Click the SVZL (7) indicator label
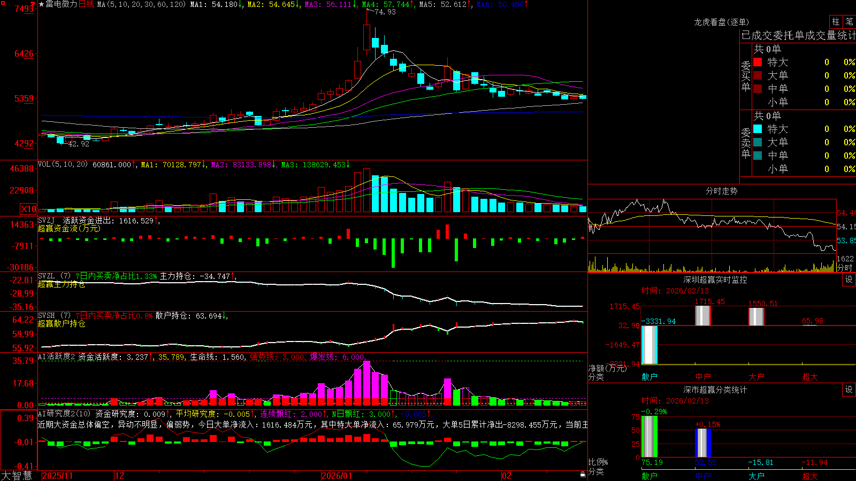The height and width of the screenshot is (481, 856). (x=54, y=276)
